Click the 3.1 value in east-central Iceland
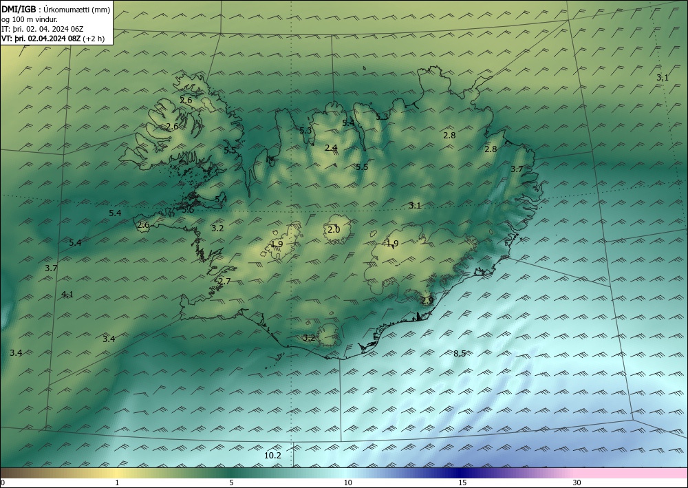This screenshot has height=488, width=688. (415, 205)
